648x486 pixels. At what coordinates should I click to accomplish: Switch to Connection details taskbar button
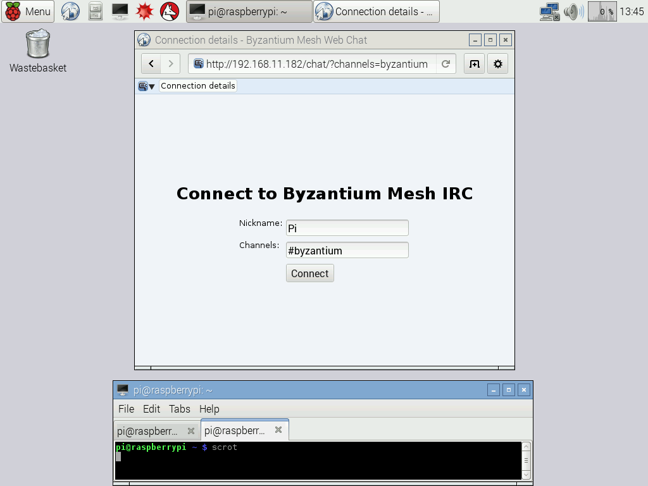pyautogui.click(x=377, y=11)
